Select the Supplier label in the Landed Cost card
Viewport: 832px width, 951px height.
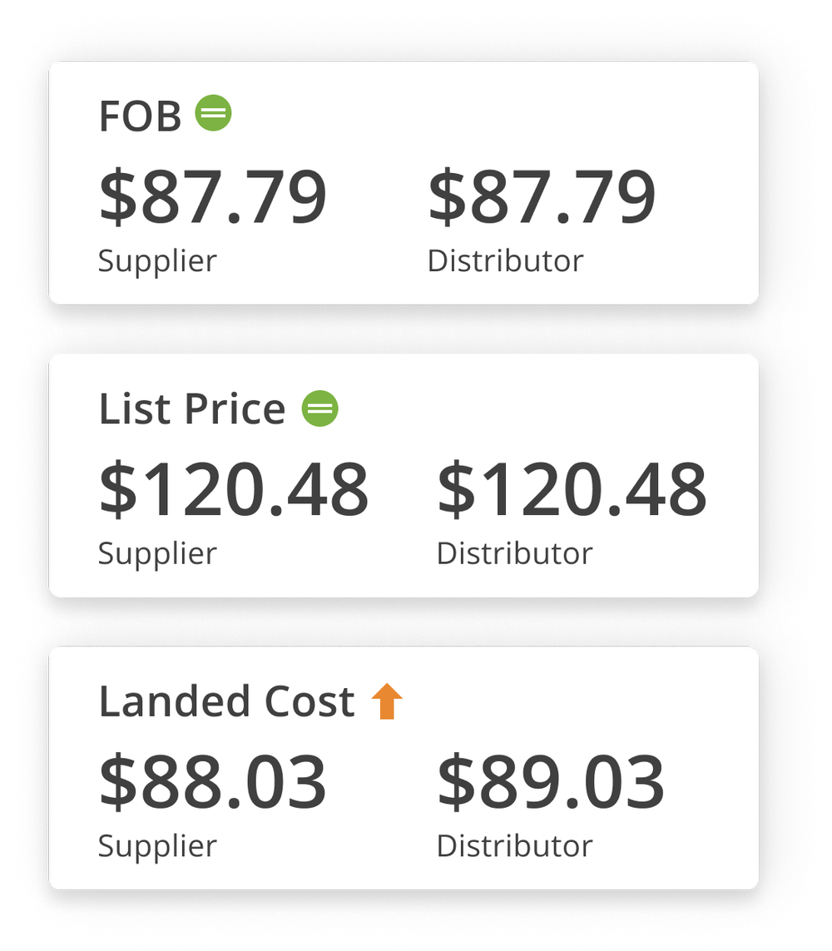(x=156, y=846)
